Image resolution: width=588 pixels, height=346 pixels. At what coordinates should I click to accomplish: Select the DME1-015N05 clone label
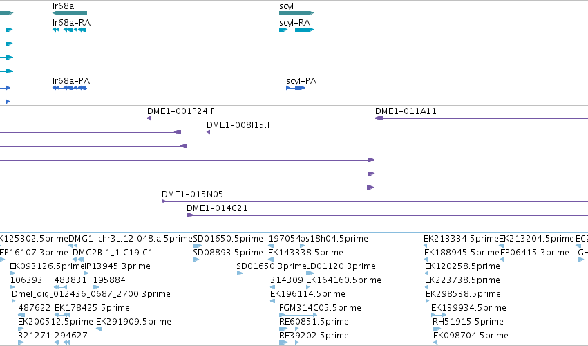(192, 194)
